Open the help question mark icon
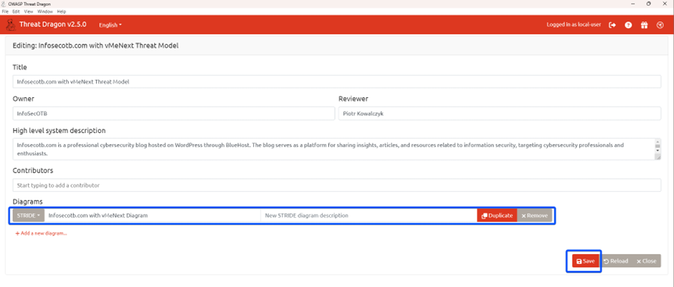Image resolution: width=674 pixels, height=287 pixels. pos(628,25)
